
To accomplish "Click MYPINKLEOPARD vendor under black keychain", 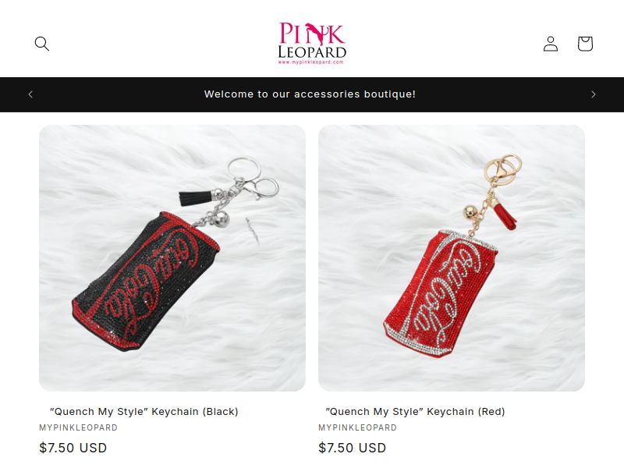I will 79,427.
